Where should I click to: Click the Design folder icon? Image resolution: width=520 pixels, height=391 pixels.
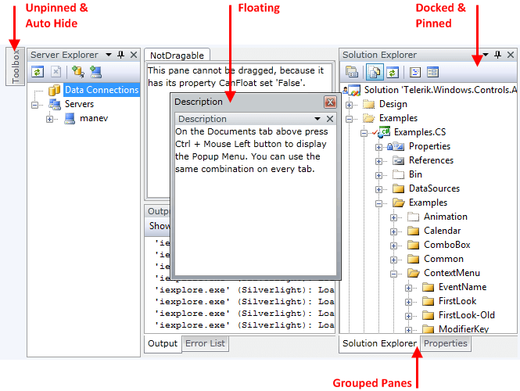point(369,104)
